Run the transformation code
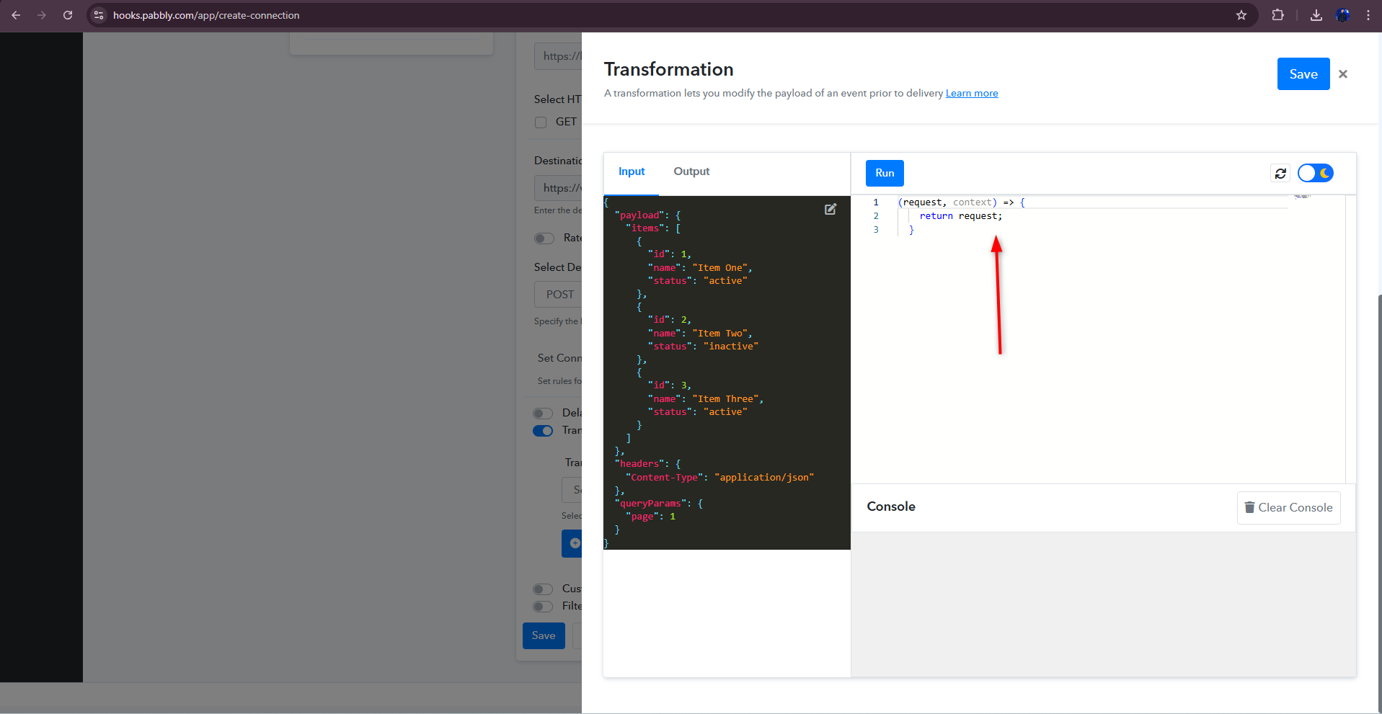1382x714 pixels. pyautogui.click(x=885, y=173)
